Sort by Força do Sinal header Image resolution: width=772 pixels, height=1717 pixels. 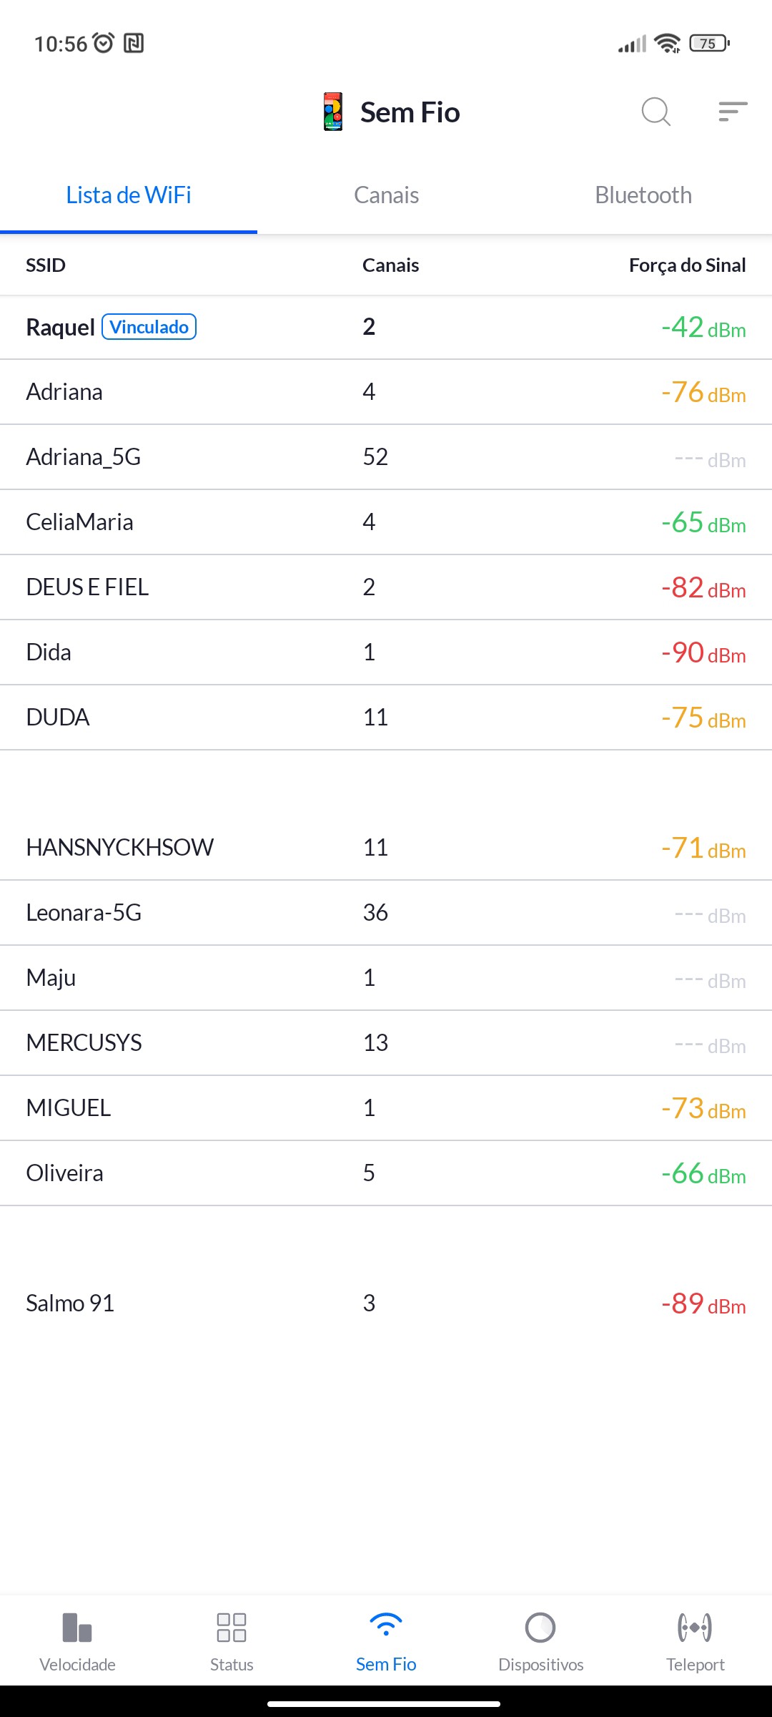tap(687, 265)
